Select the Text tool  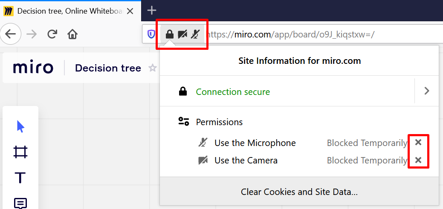pos(20,178)
